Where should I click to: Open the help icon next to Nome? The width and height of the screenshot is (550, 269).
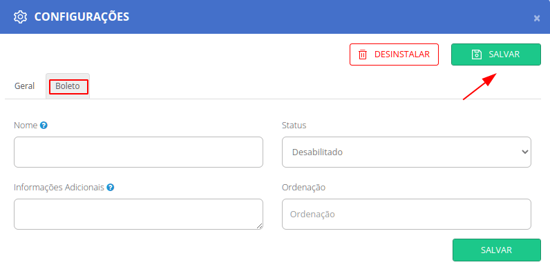(x=44, y=125)
